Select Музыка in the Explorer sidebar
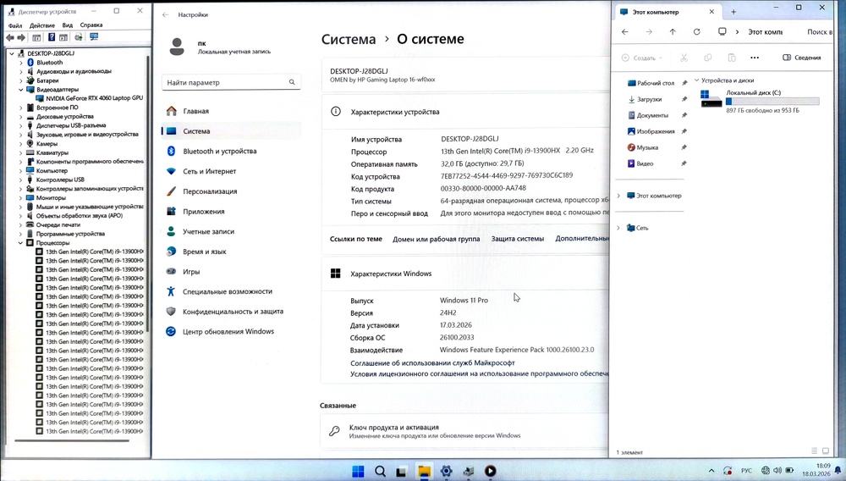Image resolution: width=846 pixels, height=481 pixels. coord(647,147)
